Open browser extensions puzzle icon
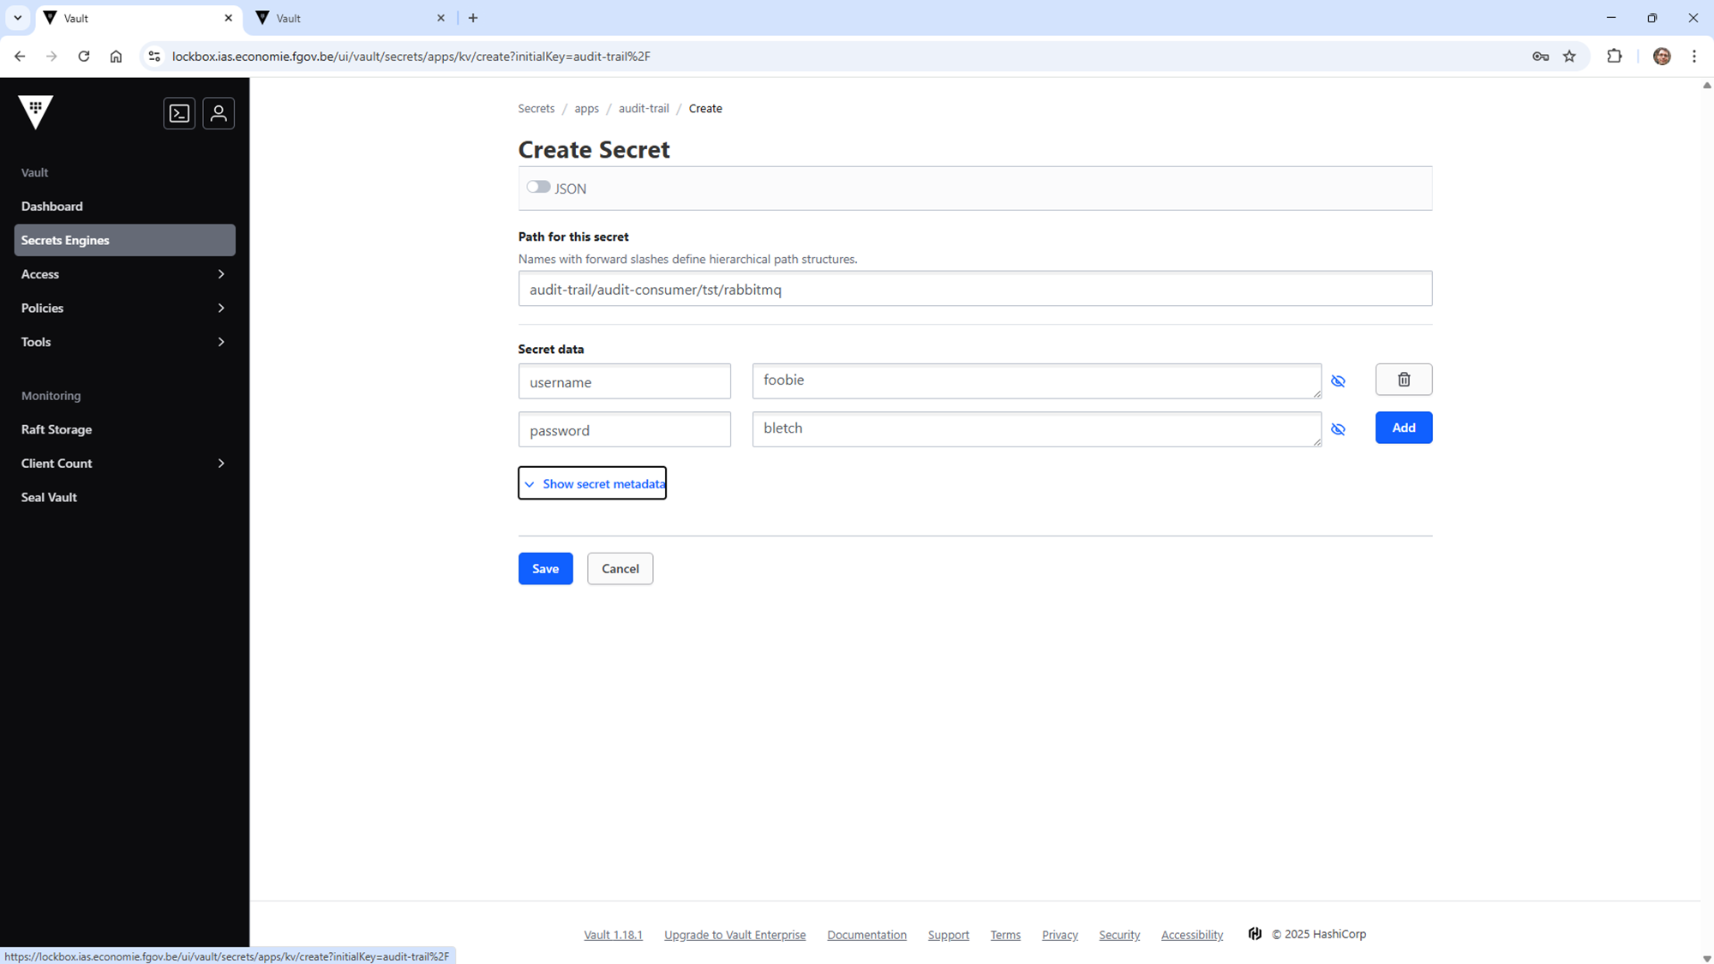The width and height of the screenshot is (1714, 964). [x=1615, y=57]
